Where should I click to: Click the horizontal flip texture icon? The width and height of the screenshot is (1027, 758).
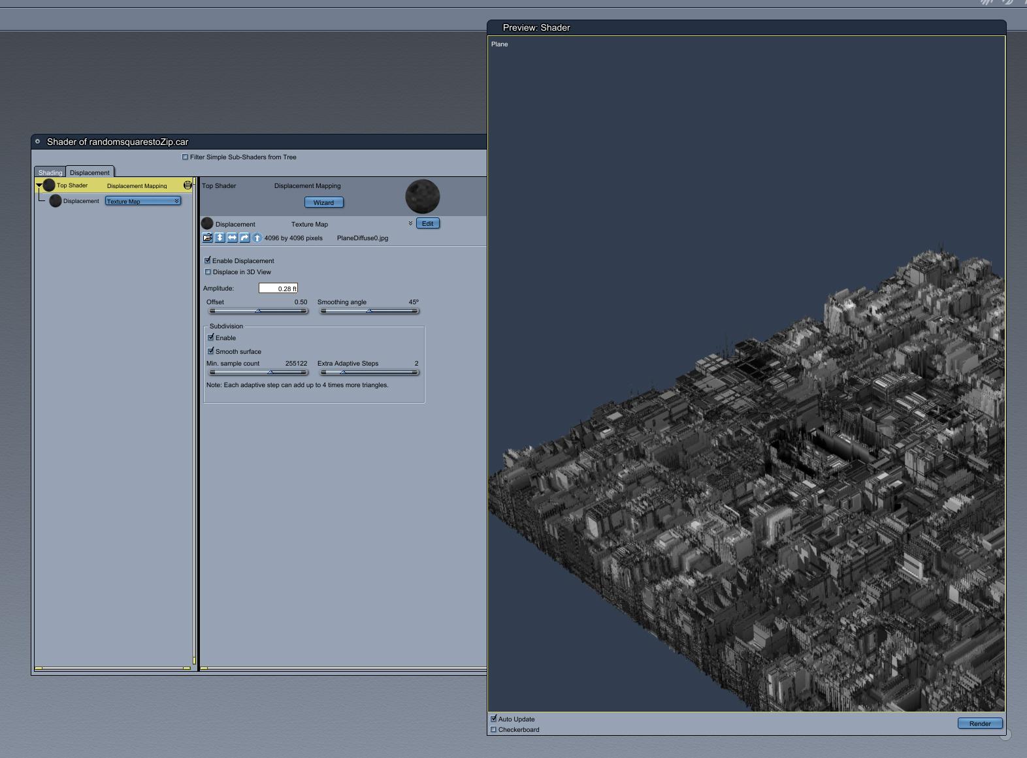(x=232, y=238)
